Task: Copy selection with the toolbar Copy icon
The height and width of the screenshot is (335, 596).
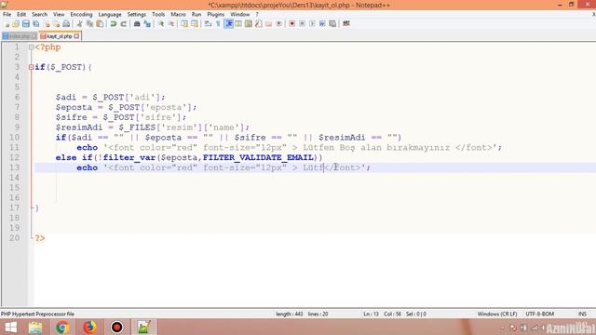Action: pyautogui.click(x=89, y=24)
